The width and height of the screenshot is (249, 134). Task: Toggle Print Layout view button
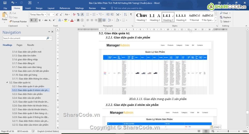(206, 131)
